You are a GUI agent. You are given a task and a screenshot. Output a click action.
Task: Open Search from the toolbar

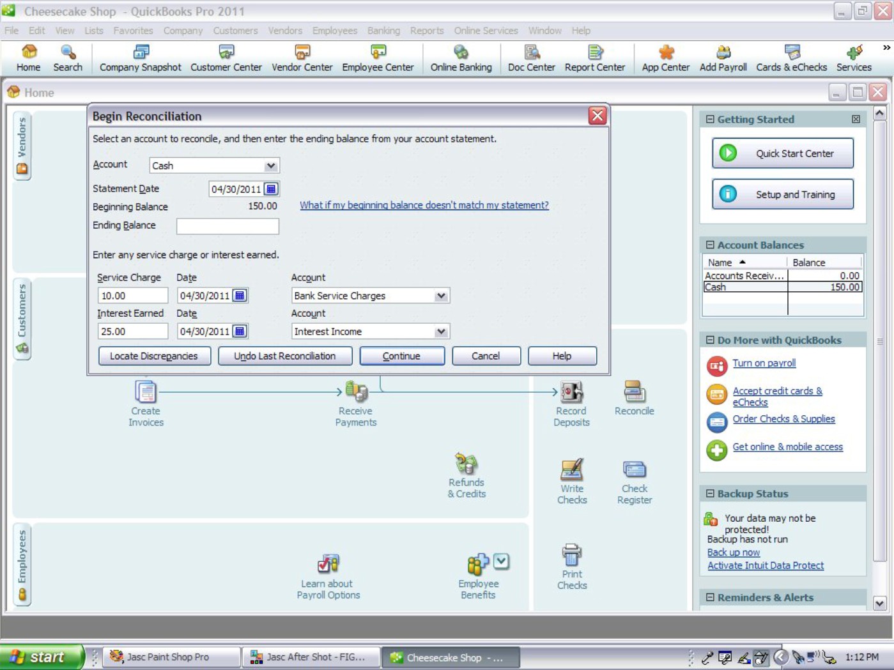coord(68,58)
